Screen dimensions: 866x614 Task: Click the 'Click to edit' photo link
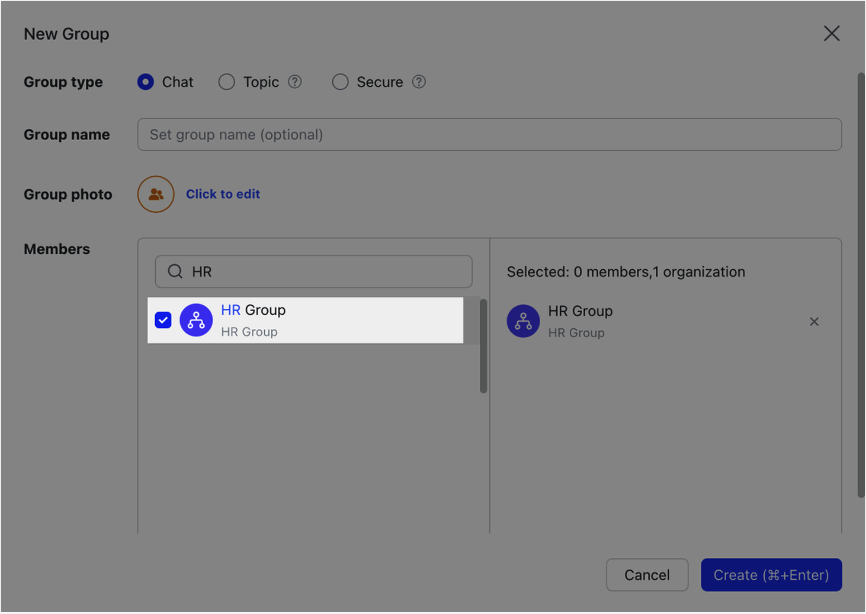click(x=223, y=194)
